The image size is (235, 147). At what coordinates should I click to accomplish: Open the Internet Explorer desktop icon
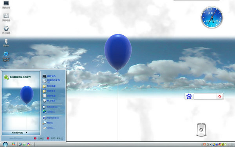pos(6,56)
